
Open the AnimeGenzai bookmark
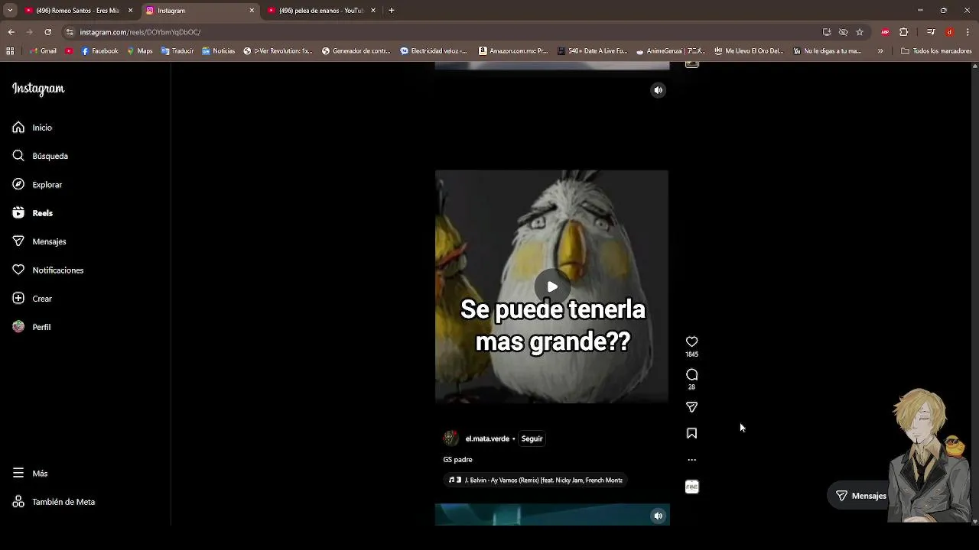[x=670, y=51]
